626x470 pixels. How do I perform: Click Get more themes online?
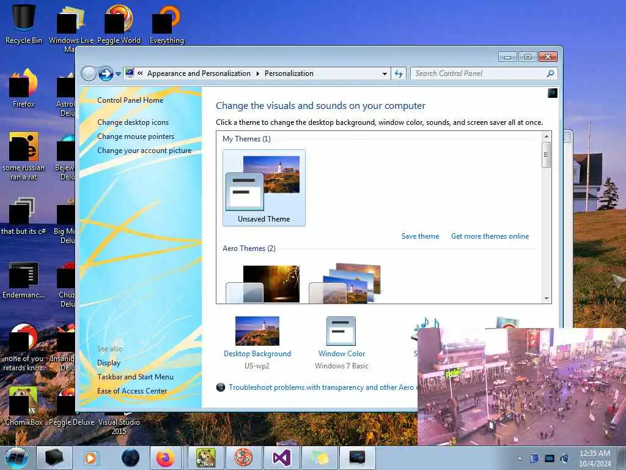[x=490, y=236]
